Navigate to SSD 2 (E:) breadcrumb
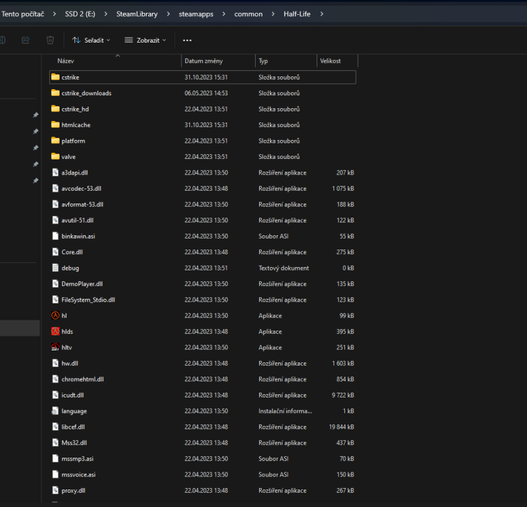527x507 pixels. (x=80, y=14)
